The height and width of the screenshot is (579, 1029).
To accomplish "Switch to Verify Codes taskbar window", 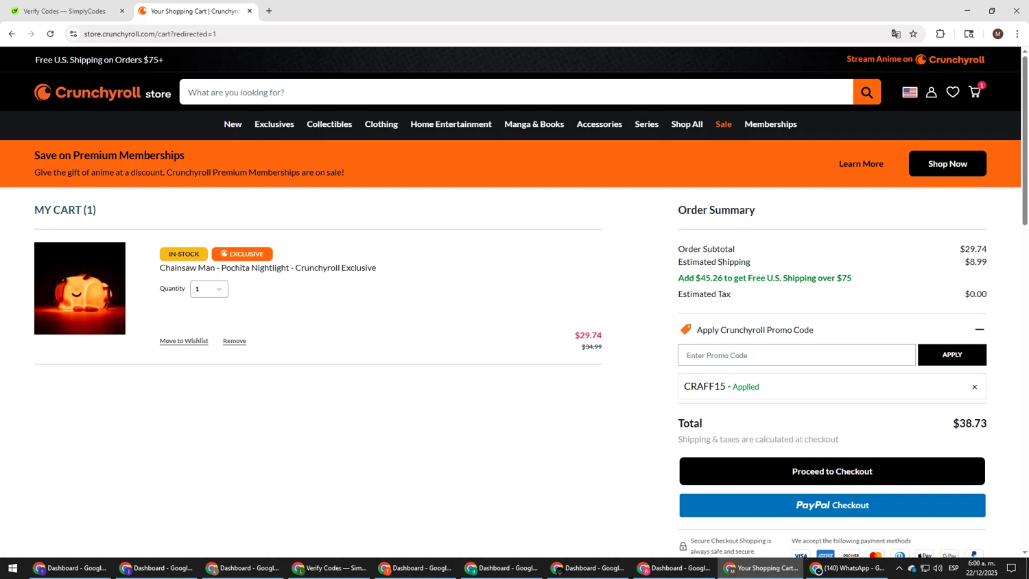I will [x=330, y=568].
